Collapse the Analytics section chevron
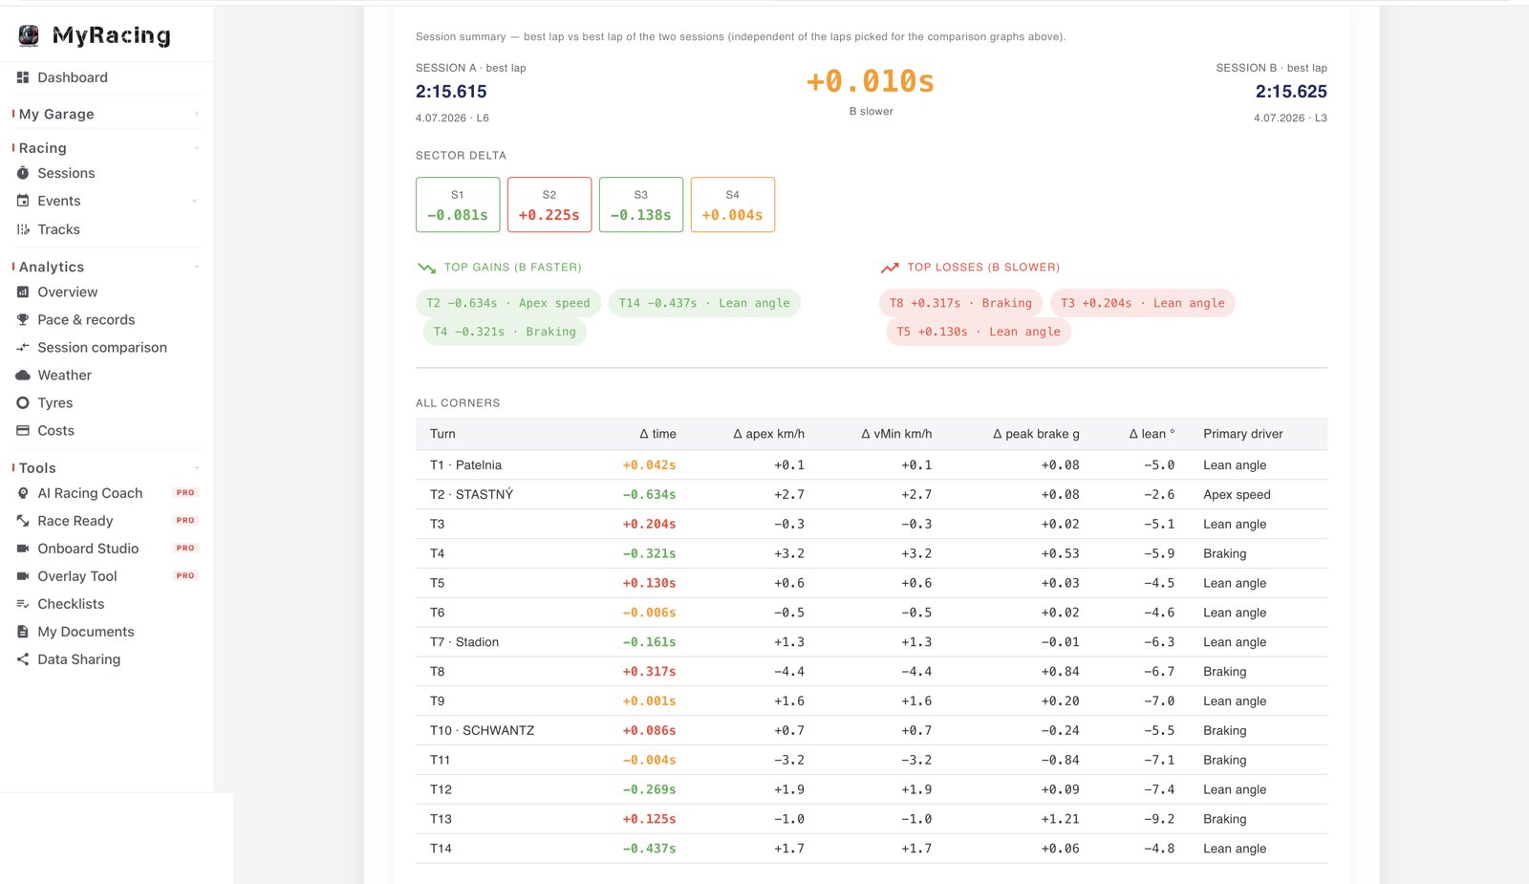 click(196, 267)
